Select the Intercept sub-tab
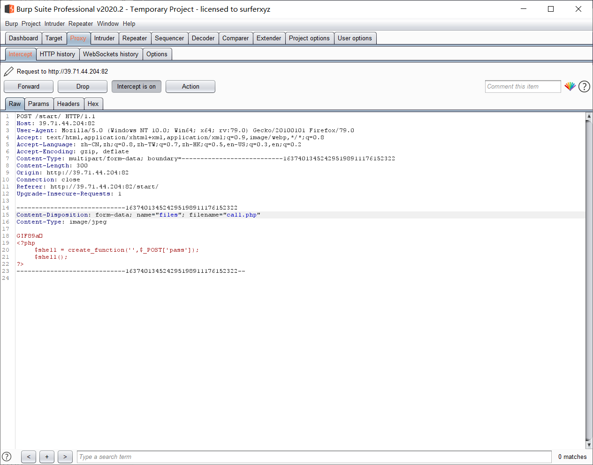 point(21,54)
